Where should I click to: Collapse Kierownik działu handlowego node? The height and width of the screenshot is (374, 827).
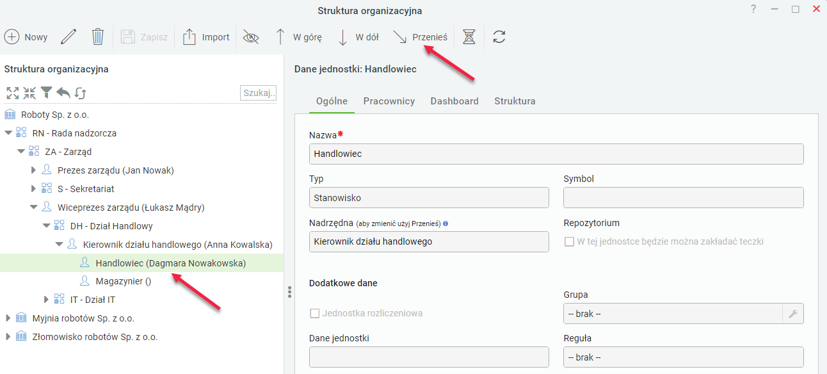click(59, 245)
